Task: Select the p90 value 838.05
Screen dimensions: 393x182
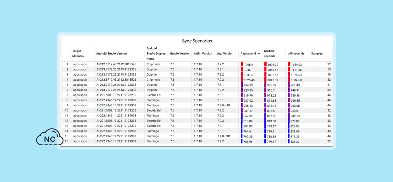Action: click(x=296, y=131)
